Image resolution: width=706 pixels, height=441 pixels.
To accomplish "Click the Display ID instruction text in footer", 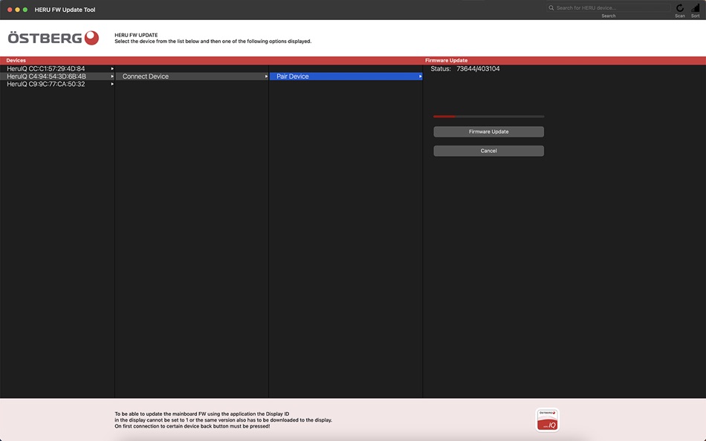I will [x=224, y=420].
